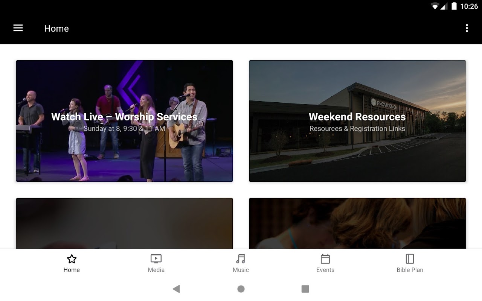Click the 10:26 clock in status bar

tap(469, 6)
